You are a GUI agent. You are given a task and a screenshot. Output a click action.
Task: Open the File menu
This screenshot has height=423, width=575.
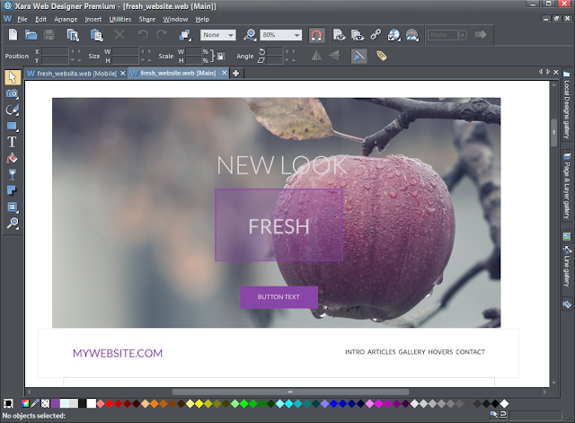[22, 19]
